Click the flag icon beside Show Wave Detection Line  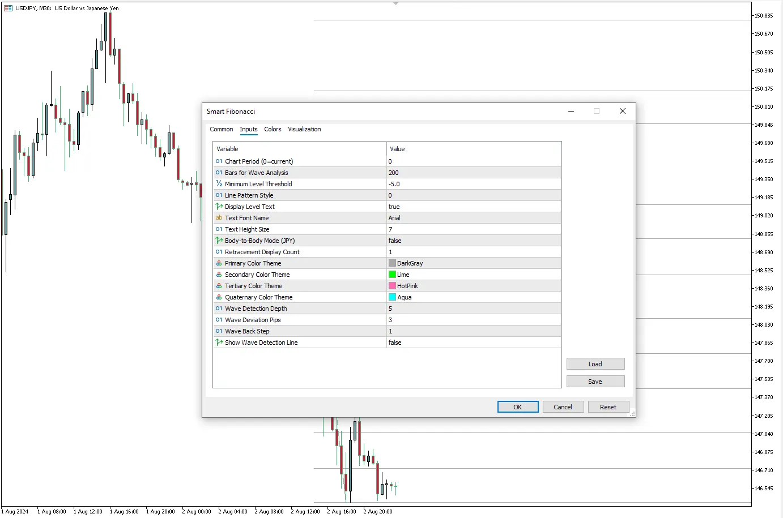(x=219, y=342)
